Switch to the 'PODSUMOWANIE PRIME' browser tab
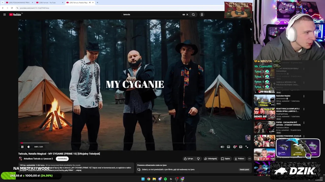The width and height of the screenshot is (325, 182). pyautogui.click(x=19, y=3)
